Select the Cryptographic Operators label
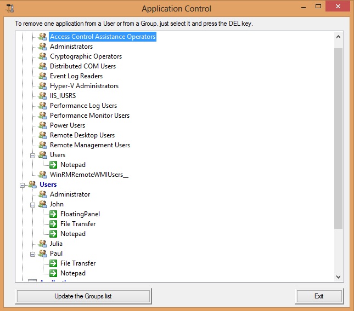The height and width of the screenshot is (311, 354). tap(86, 56)
